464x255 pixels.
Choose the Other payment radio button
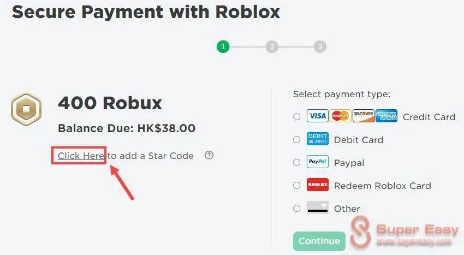pyautogui.click(x=296, y=208)
